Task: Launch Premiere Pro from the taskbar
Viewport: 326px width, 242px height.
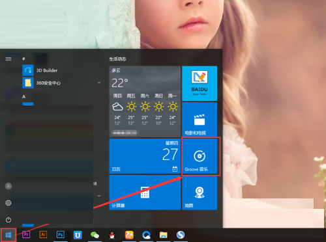Action: pos(26,235)
